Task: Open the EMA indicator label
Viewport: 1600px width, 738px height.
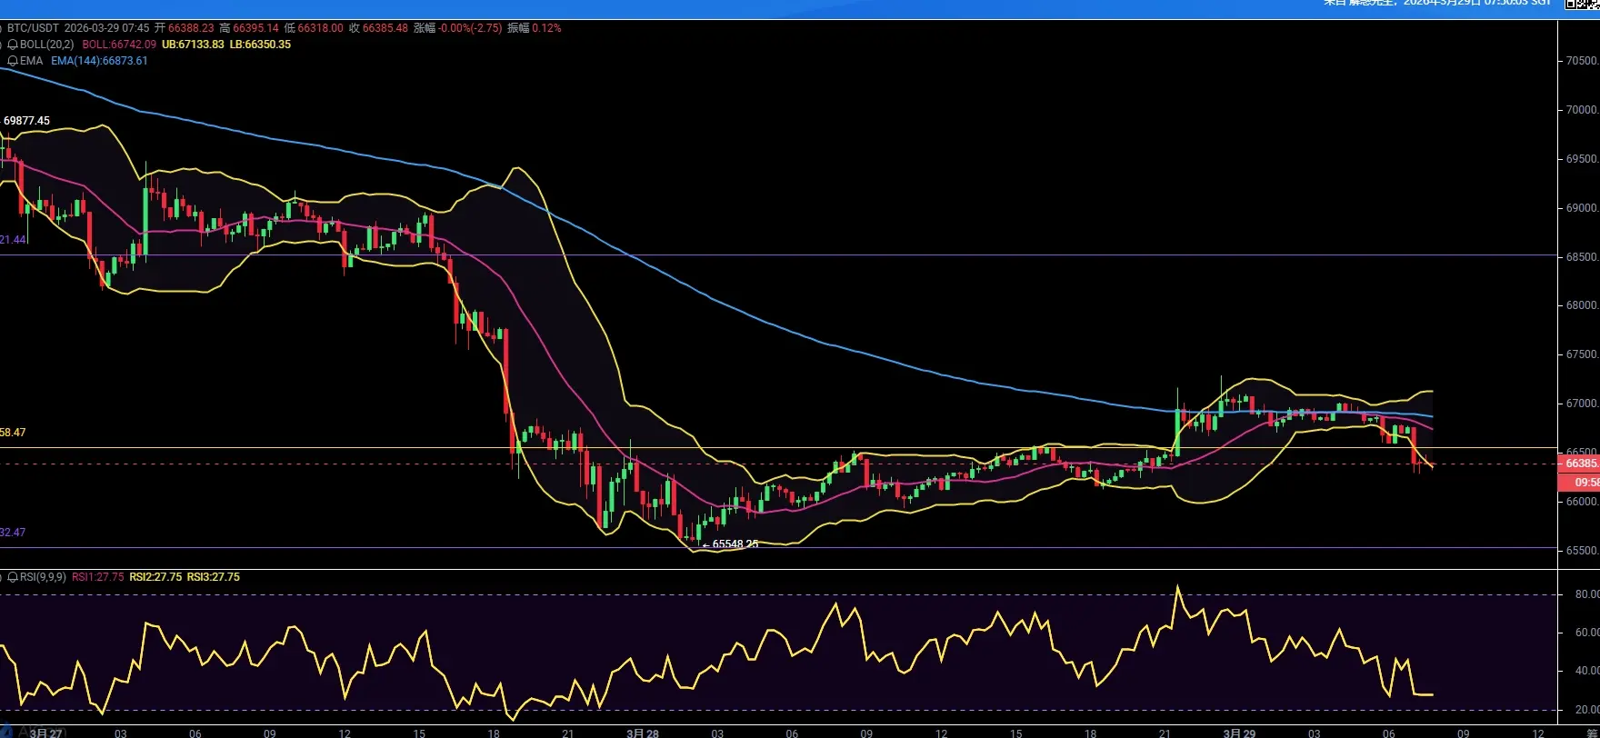Action: click(x=31, y=61)
